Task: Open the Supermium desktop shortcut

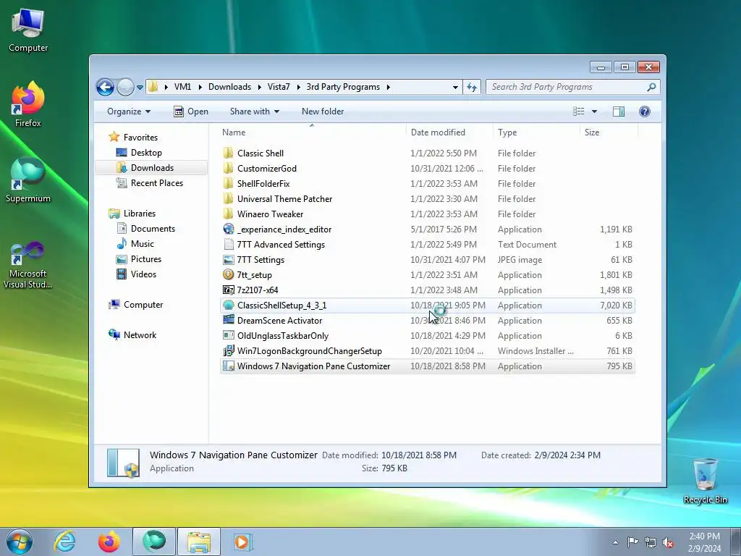Action: point(28,180)
